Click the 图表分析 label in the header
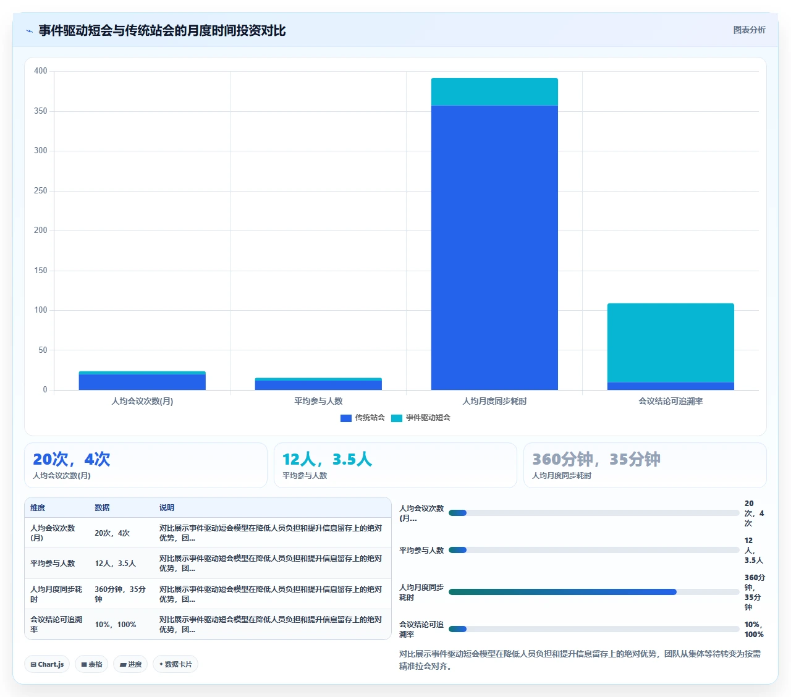Screen dimensions: 791x697 tap(749, 30)
